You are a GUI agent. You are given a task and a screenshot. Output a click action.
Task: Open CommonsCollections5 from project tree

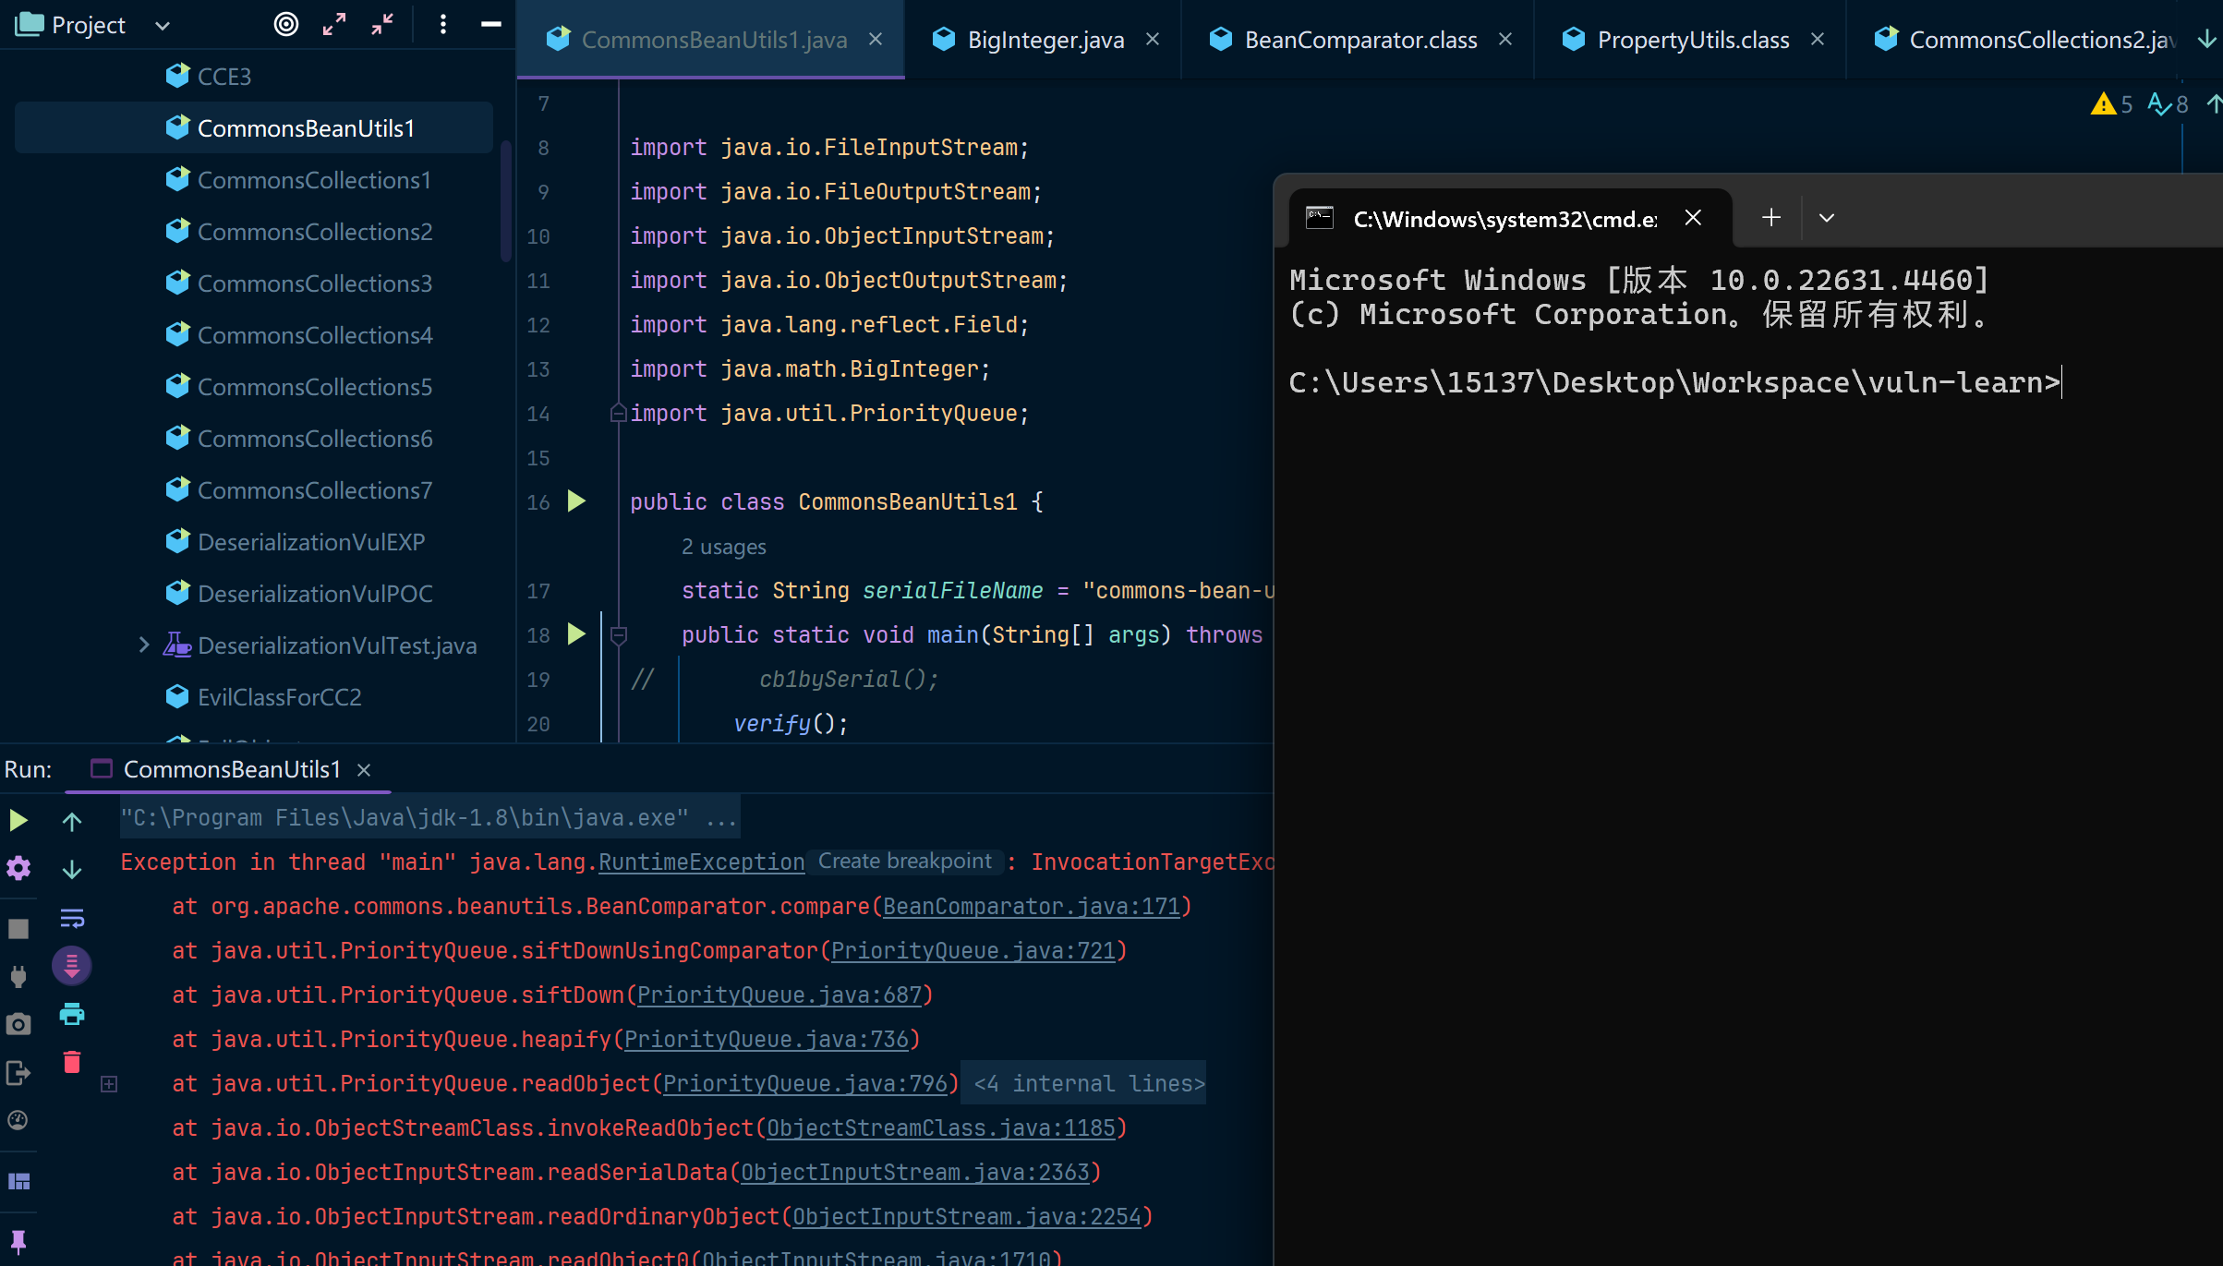[x=314, y=386]
